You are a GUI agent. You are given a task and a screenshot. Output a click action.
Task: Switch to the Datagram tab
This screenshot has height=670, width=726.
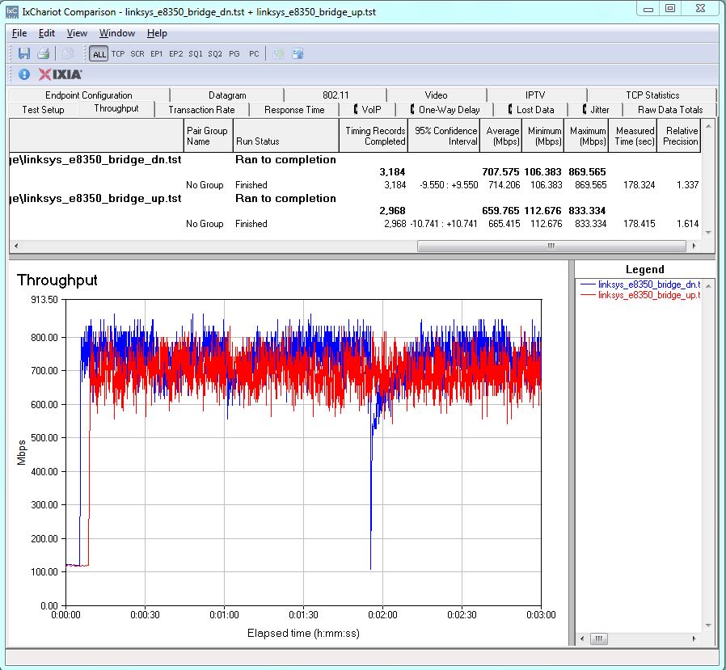point(227,95)
